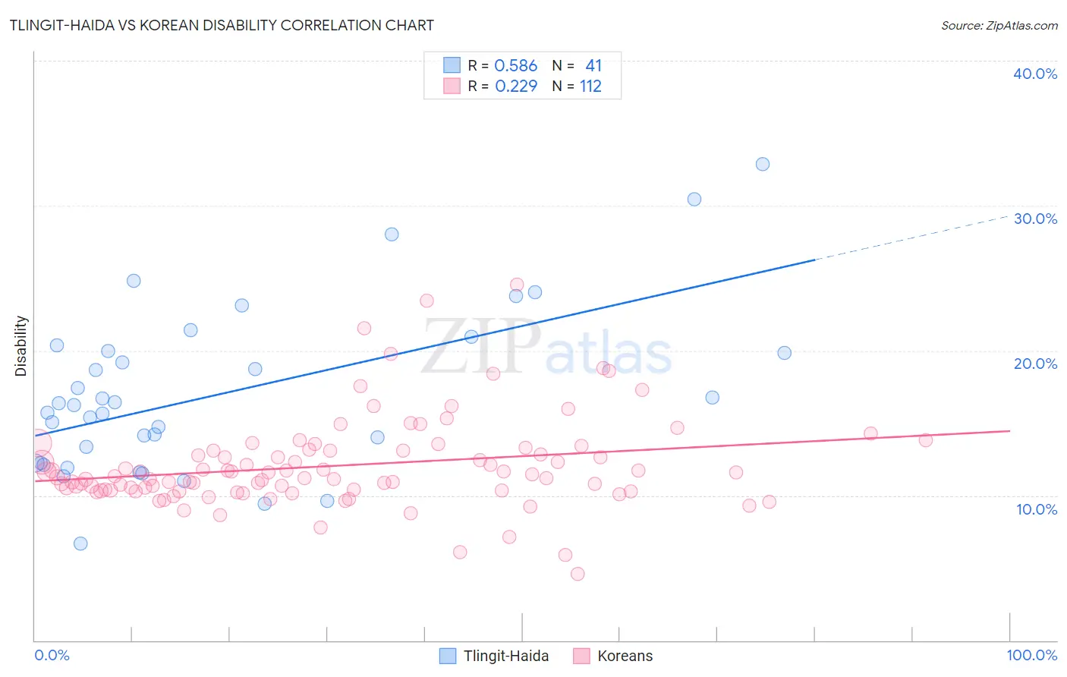
Task: Toggle the Tlingit-Haida legend entry
Action: pyautogui.click(x=494, y=656)
